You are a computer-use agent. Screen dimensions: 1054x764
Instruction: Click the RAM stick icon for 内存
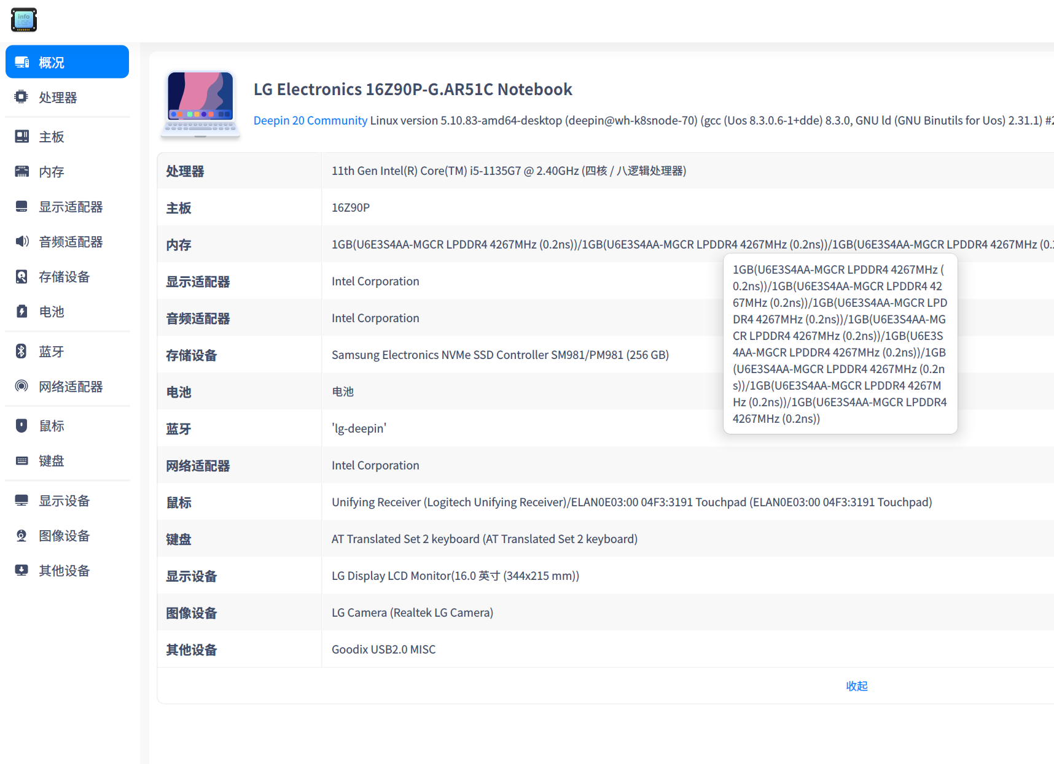click(22, 171)
